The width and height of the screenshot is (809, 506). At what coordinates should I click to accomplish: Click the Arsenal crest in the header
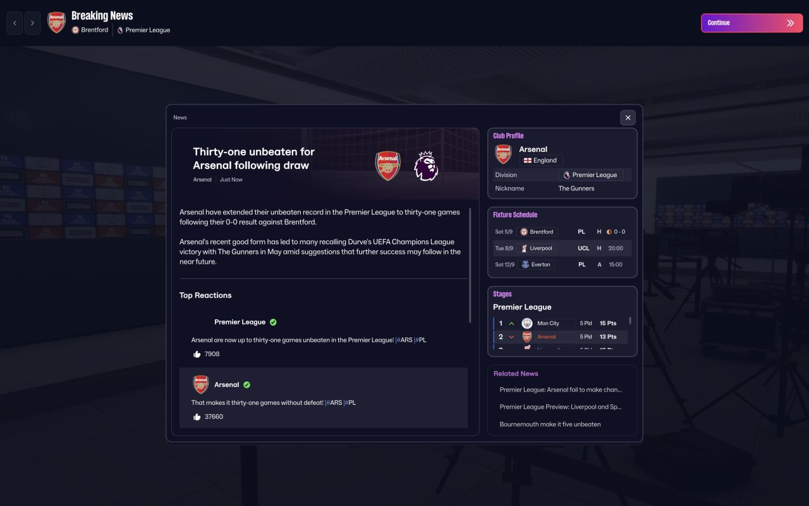click(57, 23)
